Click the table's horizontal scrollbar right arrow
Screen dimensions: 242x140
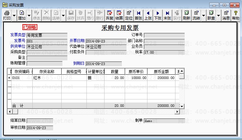pyautogui.click(x=177, y=112)
